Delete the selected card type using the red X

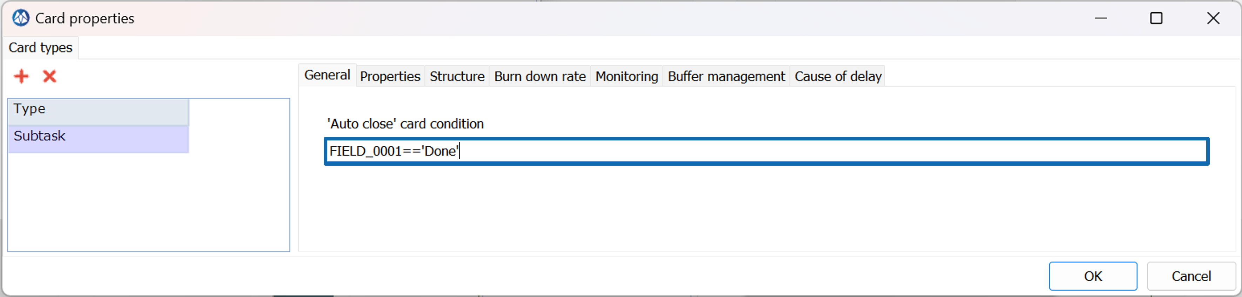(49, 76)
